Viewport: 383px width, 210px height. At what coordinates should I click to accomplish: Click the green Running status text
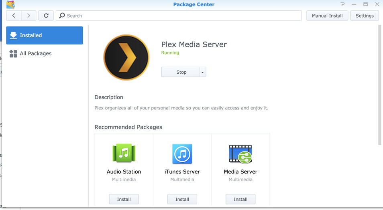170,52
